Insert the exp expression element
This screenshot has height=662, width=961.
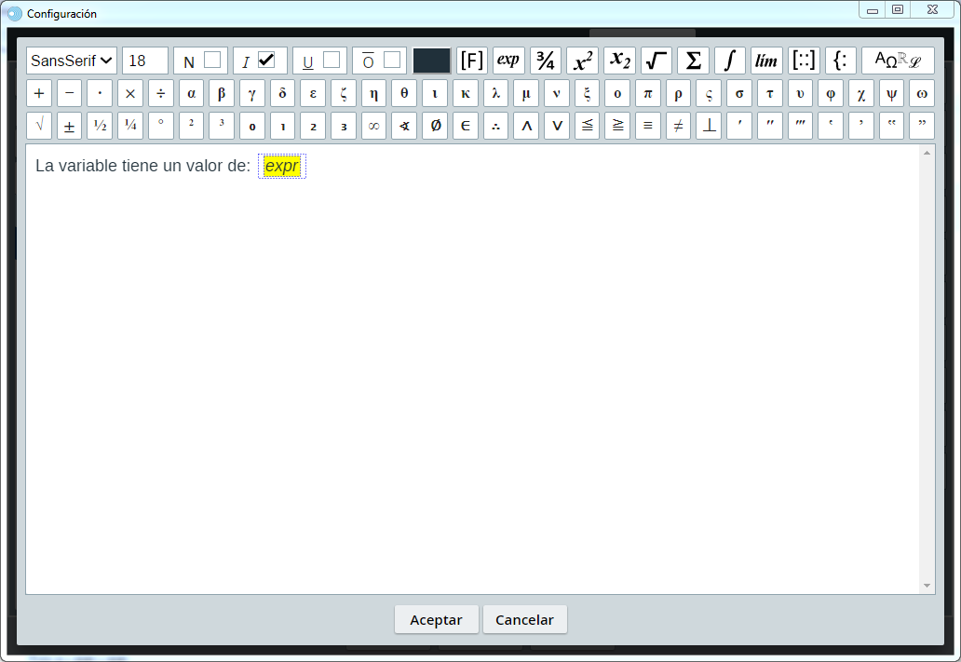click(508, 61)
